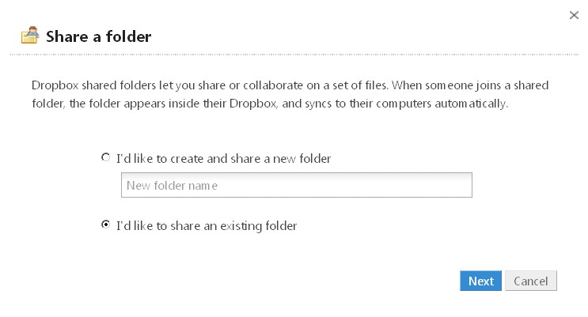This screenshot has height=317, width=588.
Task: Click the first line of the Dropbox description
Action: pos(290,85)
